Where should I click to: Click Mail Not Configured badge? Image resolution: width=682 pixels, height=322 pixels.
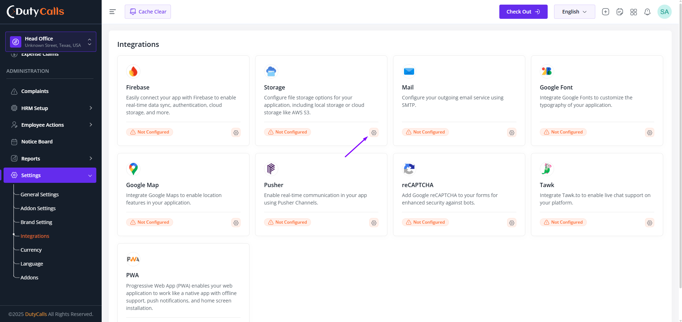425,132
